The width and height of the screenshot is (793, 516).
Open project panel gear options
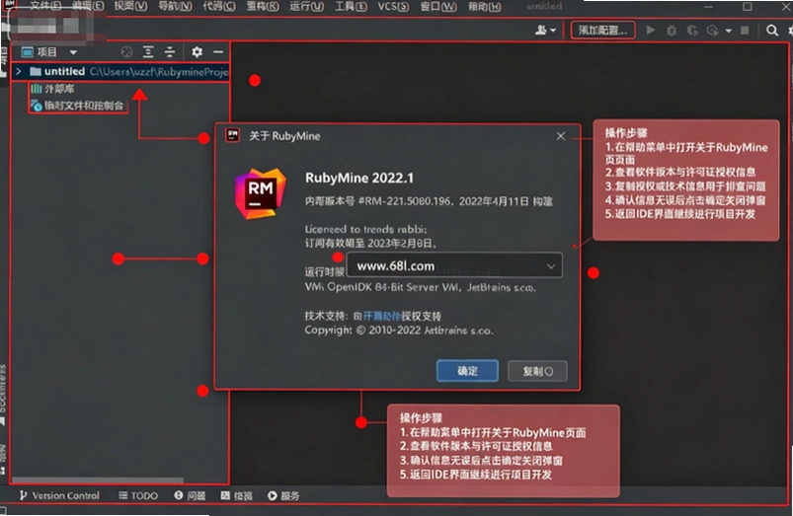197,51
